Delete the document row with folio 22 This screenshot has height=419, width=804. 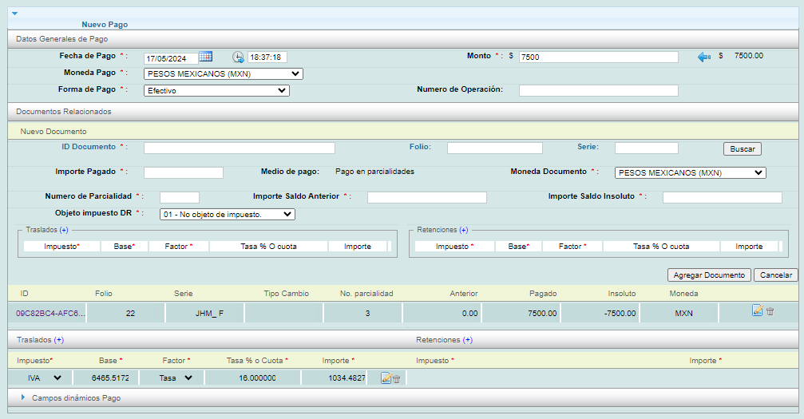click(770, 311)
